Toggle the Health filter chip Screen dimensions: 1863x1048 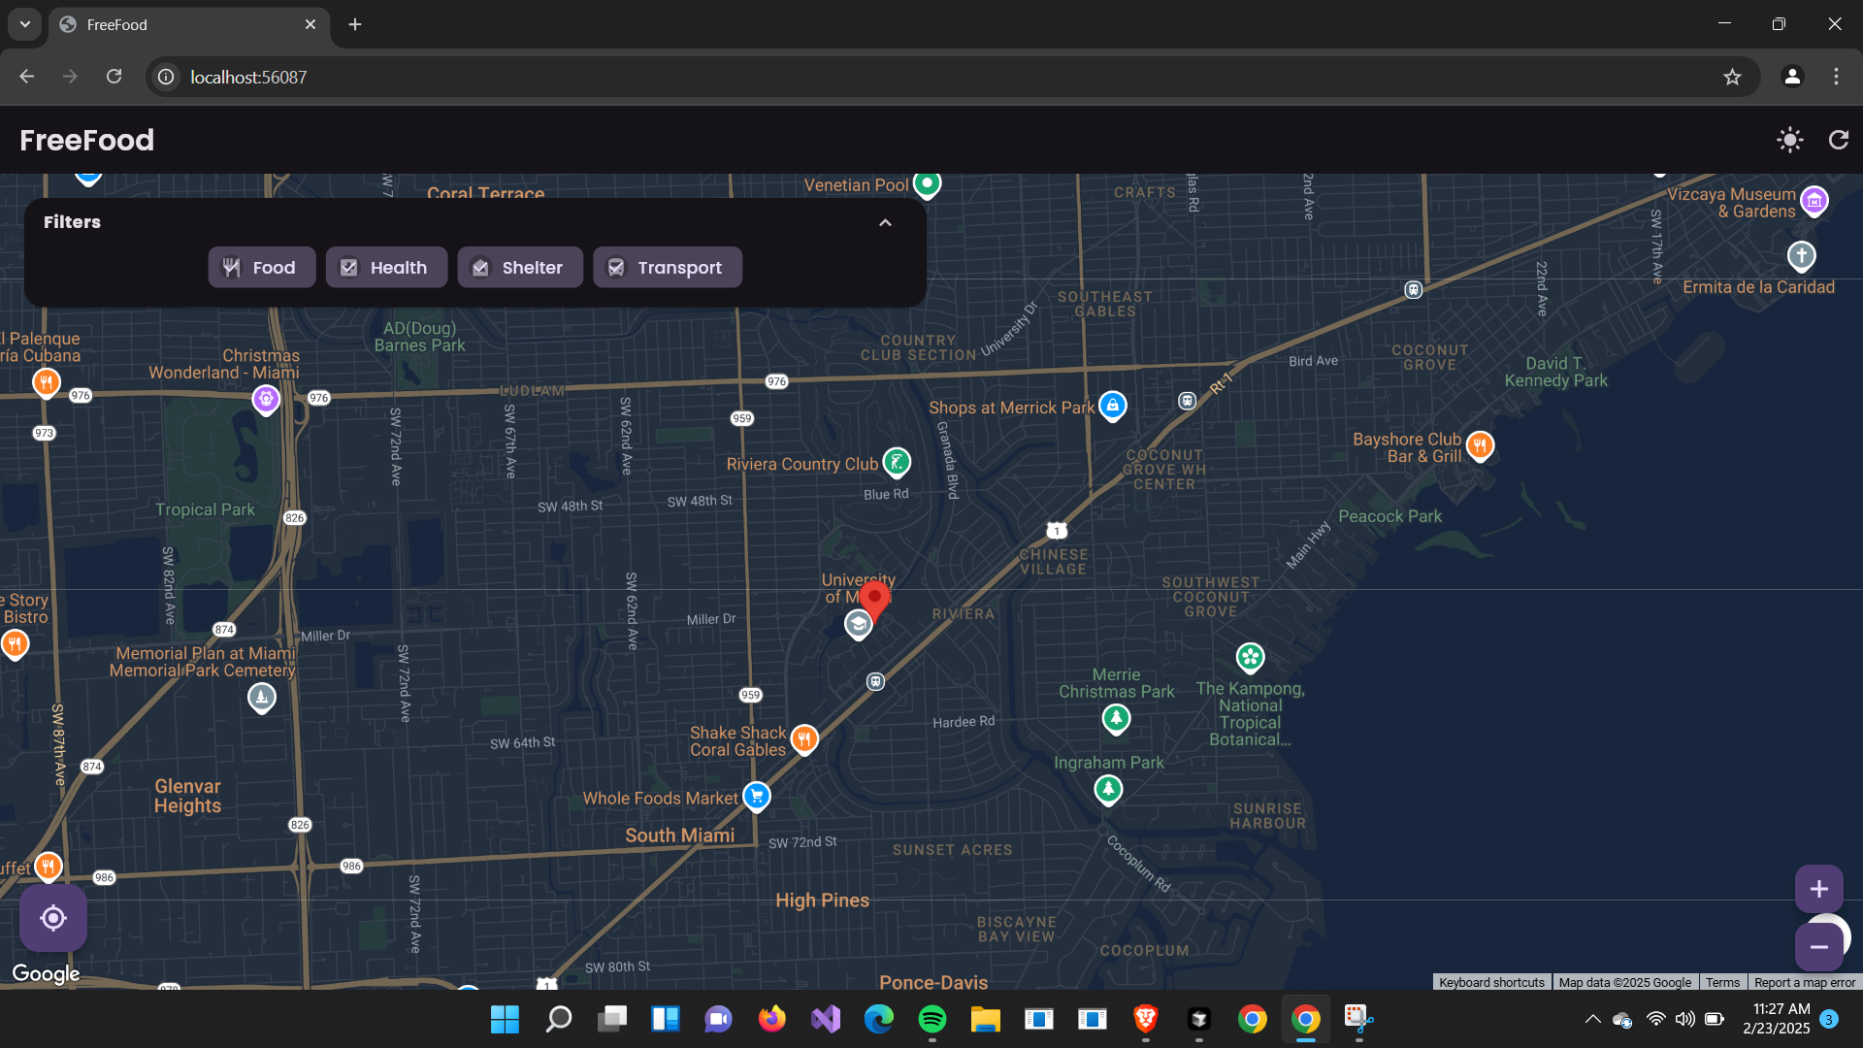(x=386, y=267)
